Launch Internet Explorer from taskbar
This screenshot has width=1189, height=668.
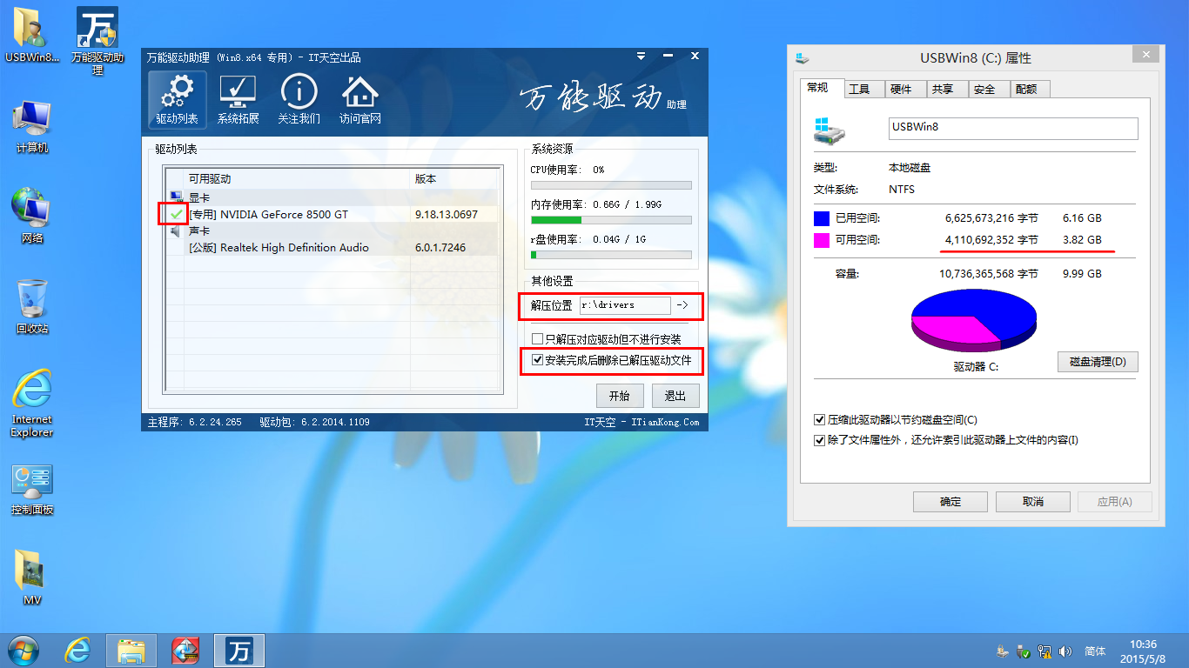[77, 650]
